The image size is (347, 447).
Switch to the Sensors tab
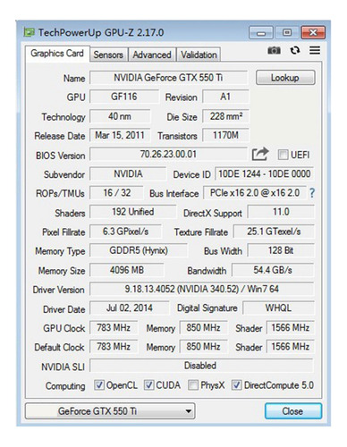click(x=108, y=55)
